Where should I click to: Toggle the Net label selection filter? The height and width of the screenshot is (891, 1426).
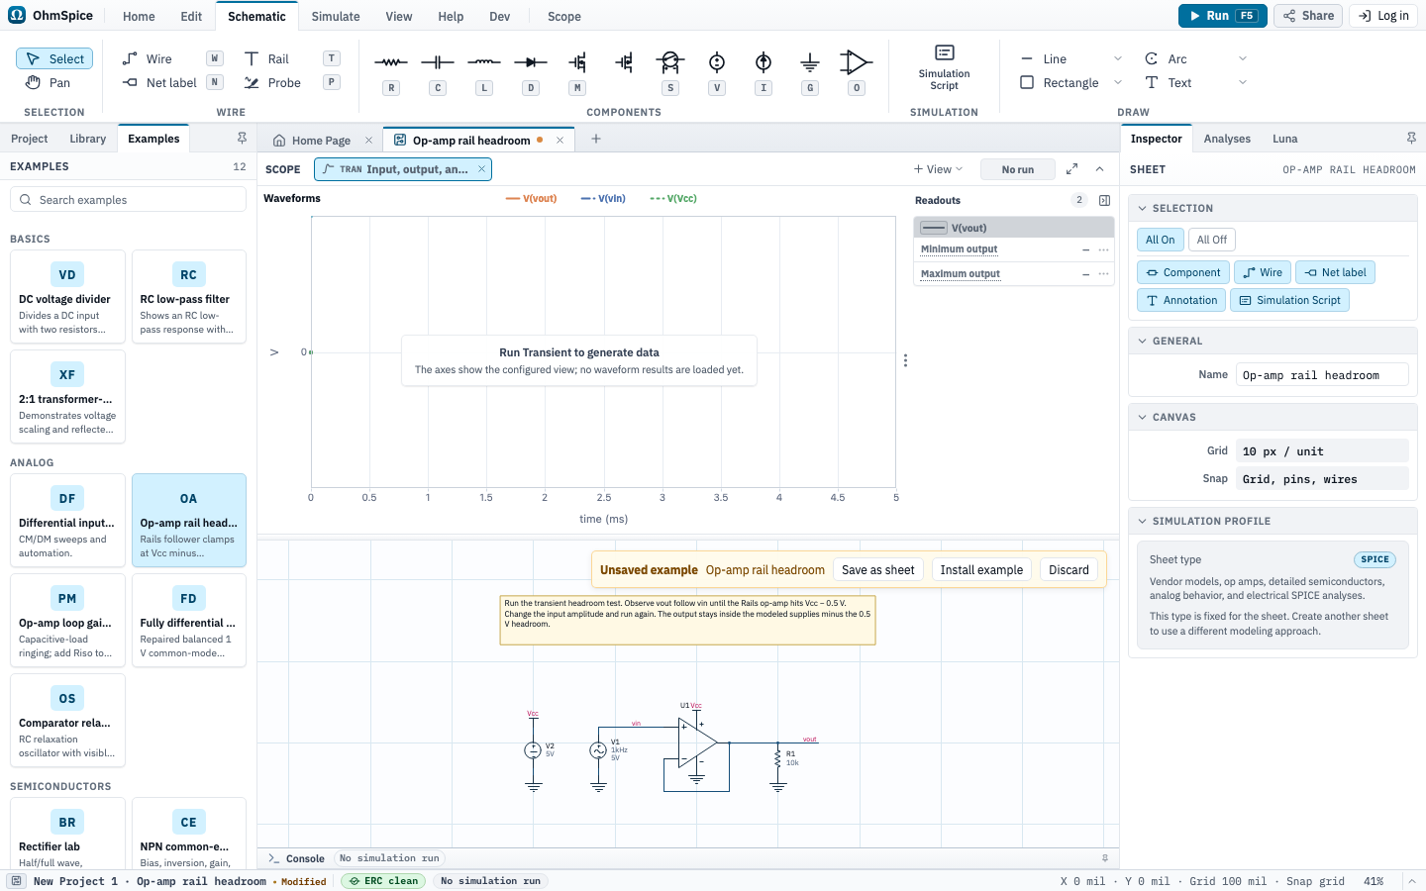pyautogui.click(x=1335, y=272)
